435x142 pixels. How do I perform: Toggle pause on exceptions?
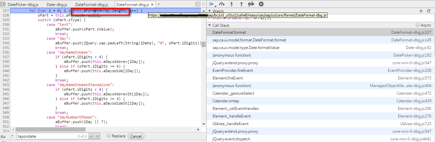coord(261,4)
